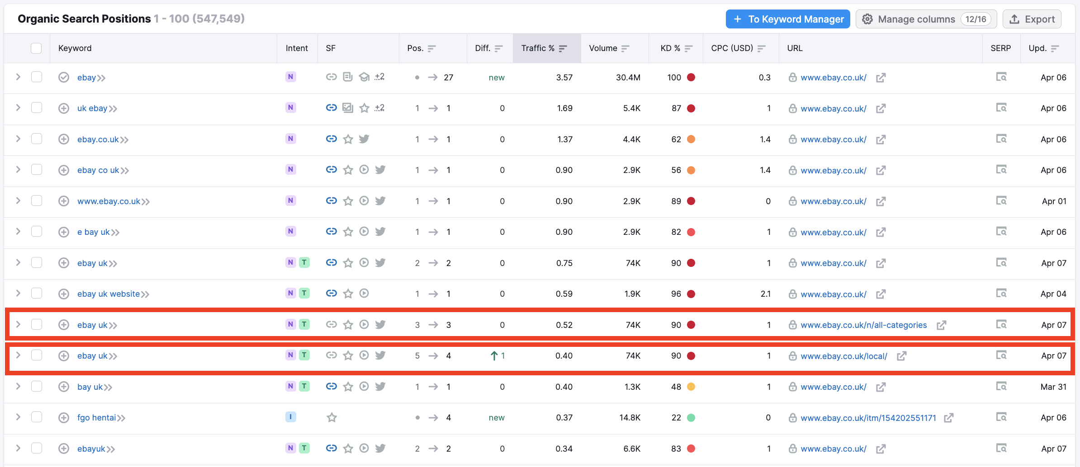Open SERP snapshot for uk ebay row
The width and height of the screenshot is (1080, 467).
[1001, 108]
